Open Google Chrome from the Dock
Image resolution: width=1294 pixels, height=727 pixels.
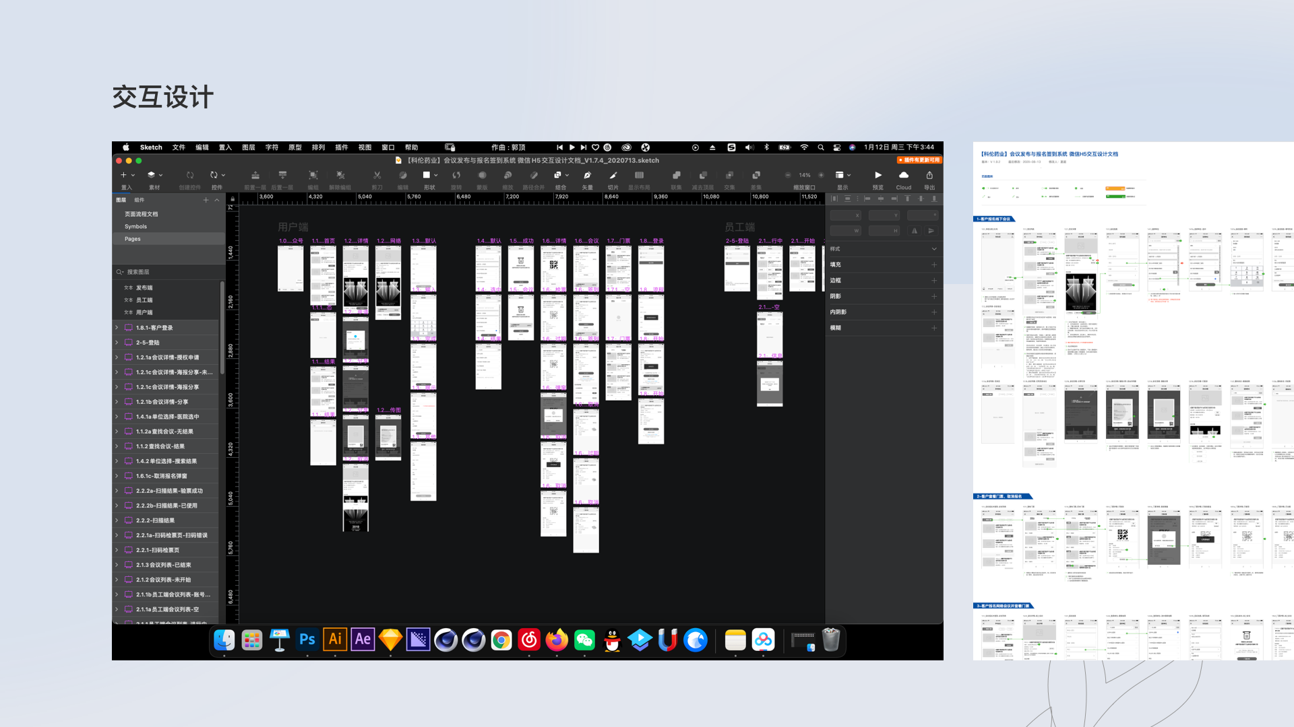click(x=501, y=639)
